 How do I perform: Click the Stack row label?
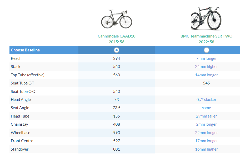click(16, 67)
